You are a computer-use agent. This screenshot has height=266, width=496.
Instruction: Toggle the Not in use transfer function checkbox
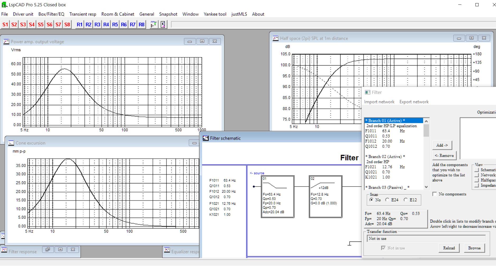pyautogui.click(x=383, y=248)
